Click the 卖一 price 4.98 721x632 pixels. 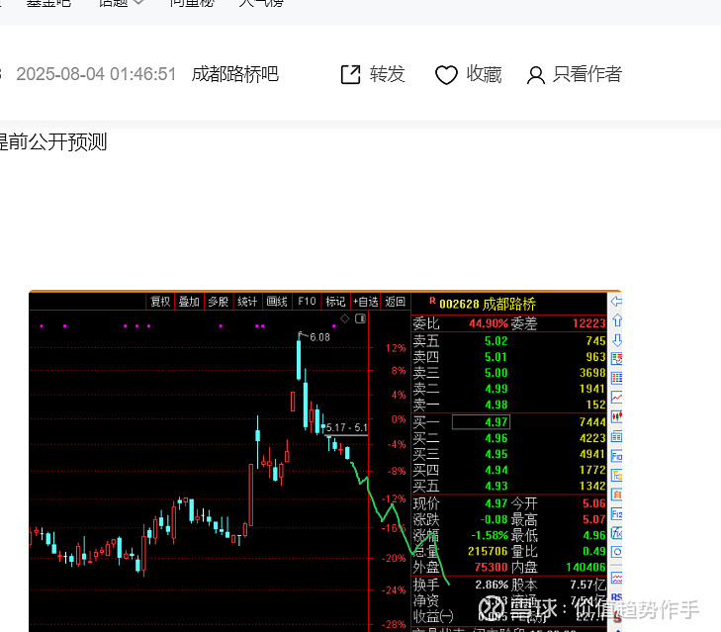tap(496, 405)
